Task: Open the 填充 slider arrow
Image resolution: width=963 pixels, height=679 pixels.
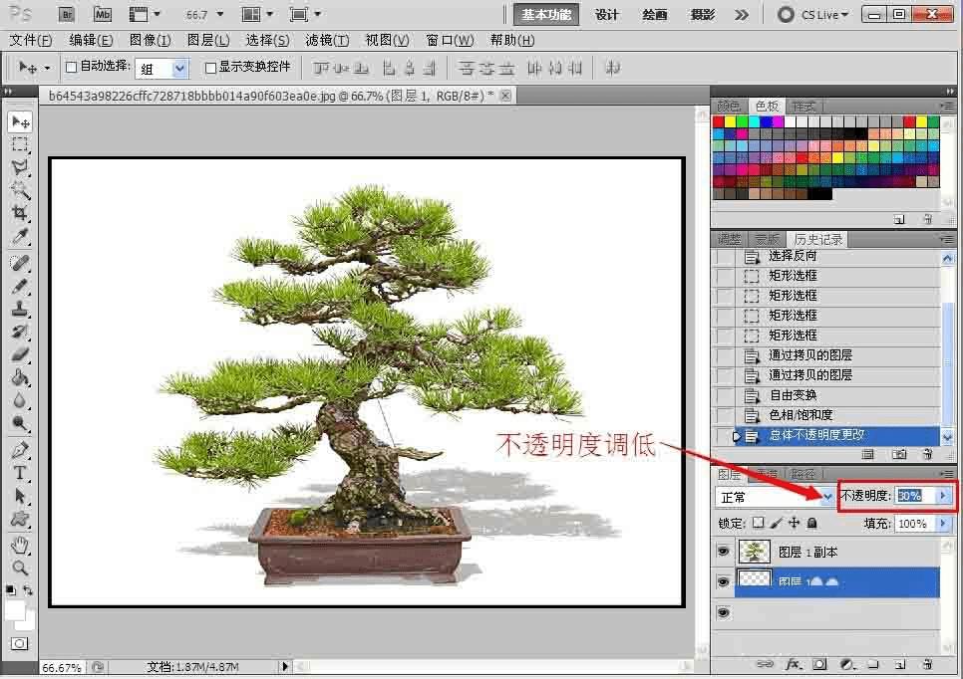Action: [943, 524]
